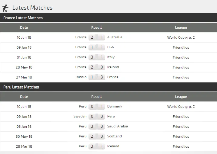Image resolution: width=217 pixels, height=154 pixels.
Task: Click Saudi Arabia team name
Action: [x=118, y=126]
